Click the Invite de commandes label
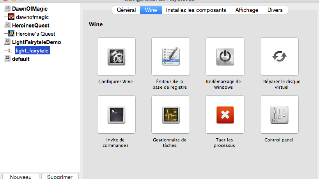The height and width of the screenshot is (179, 319). click(x=116, y=143)
